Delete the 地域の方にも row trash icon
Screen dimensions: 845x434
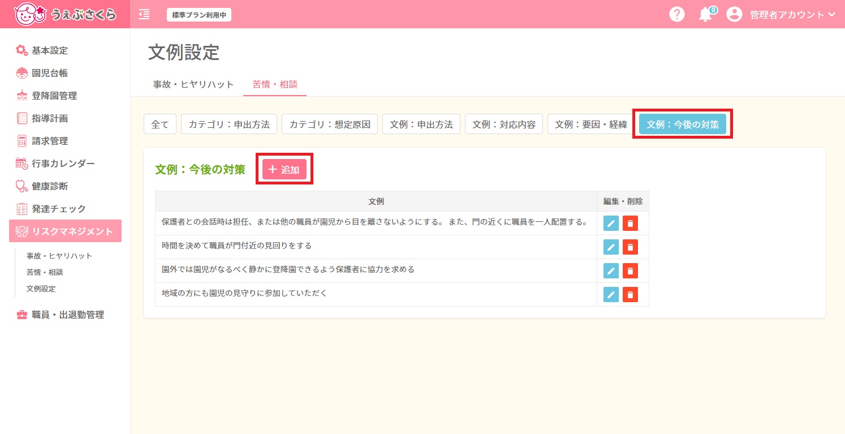coord(630,295)
